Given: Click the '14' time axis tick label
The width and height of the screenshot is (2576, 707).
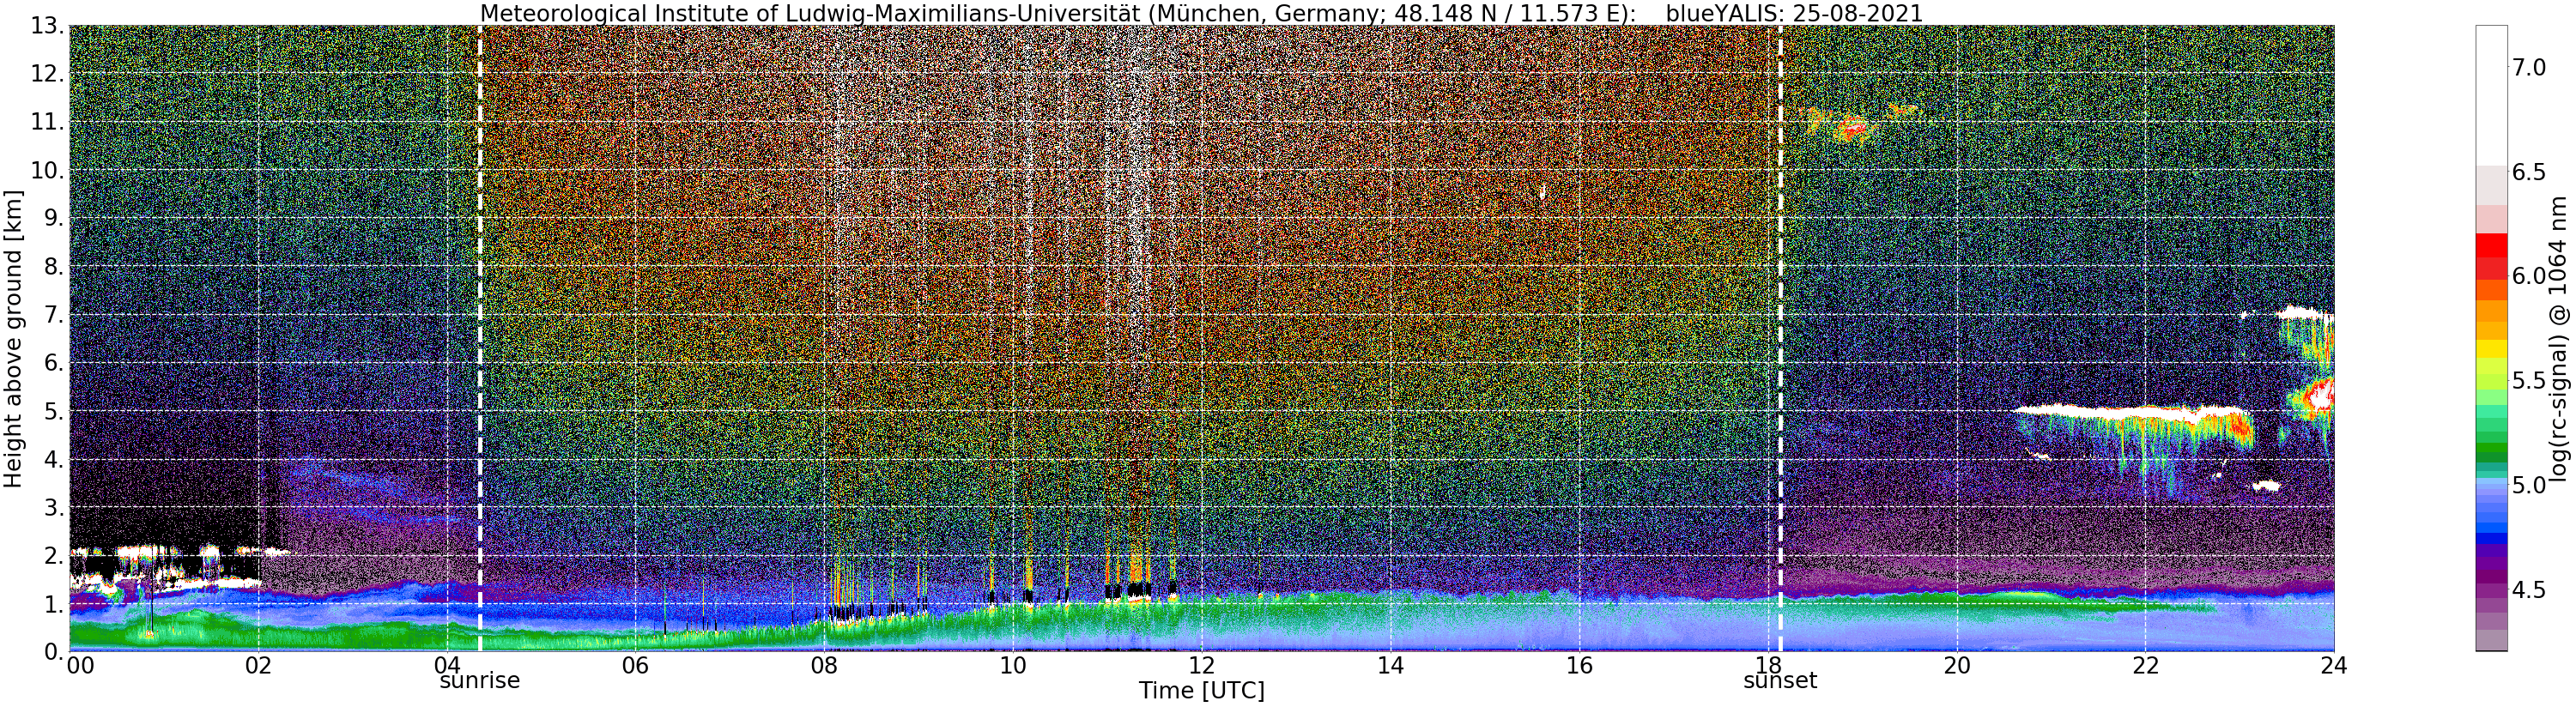Looking at the screenshot, I should coord(1390,665).
